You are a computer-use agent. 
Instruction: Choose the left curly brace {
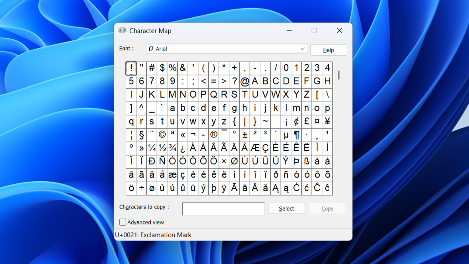(234, 121)
